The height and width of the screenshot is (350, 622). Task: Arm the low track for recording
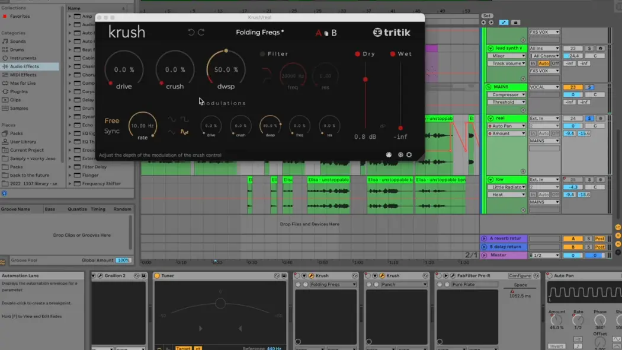click(600, 180)
